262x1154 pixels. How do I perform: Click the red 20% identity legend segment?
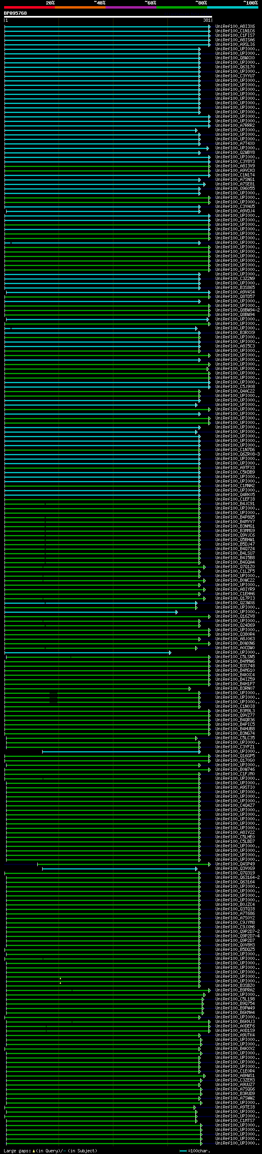pyautogui.click(x=29, y=7)
